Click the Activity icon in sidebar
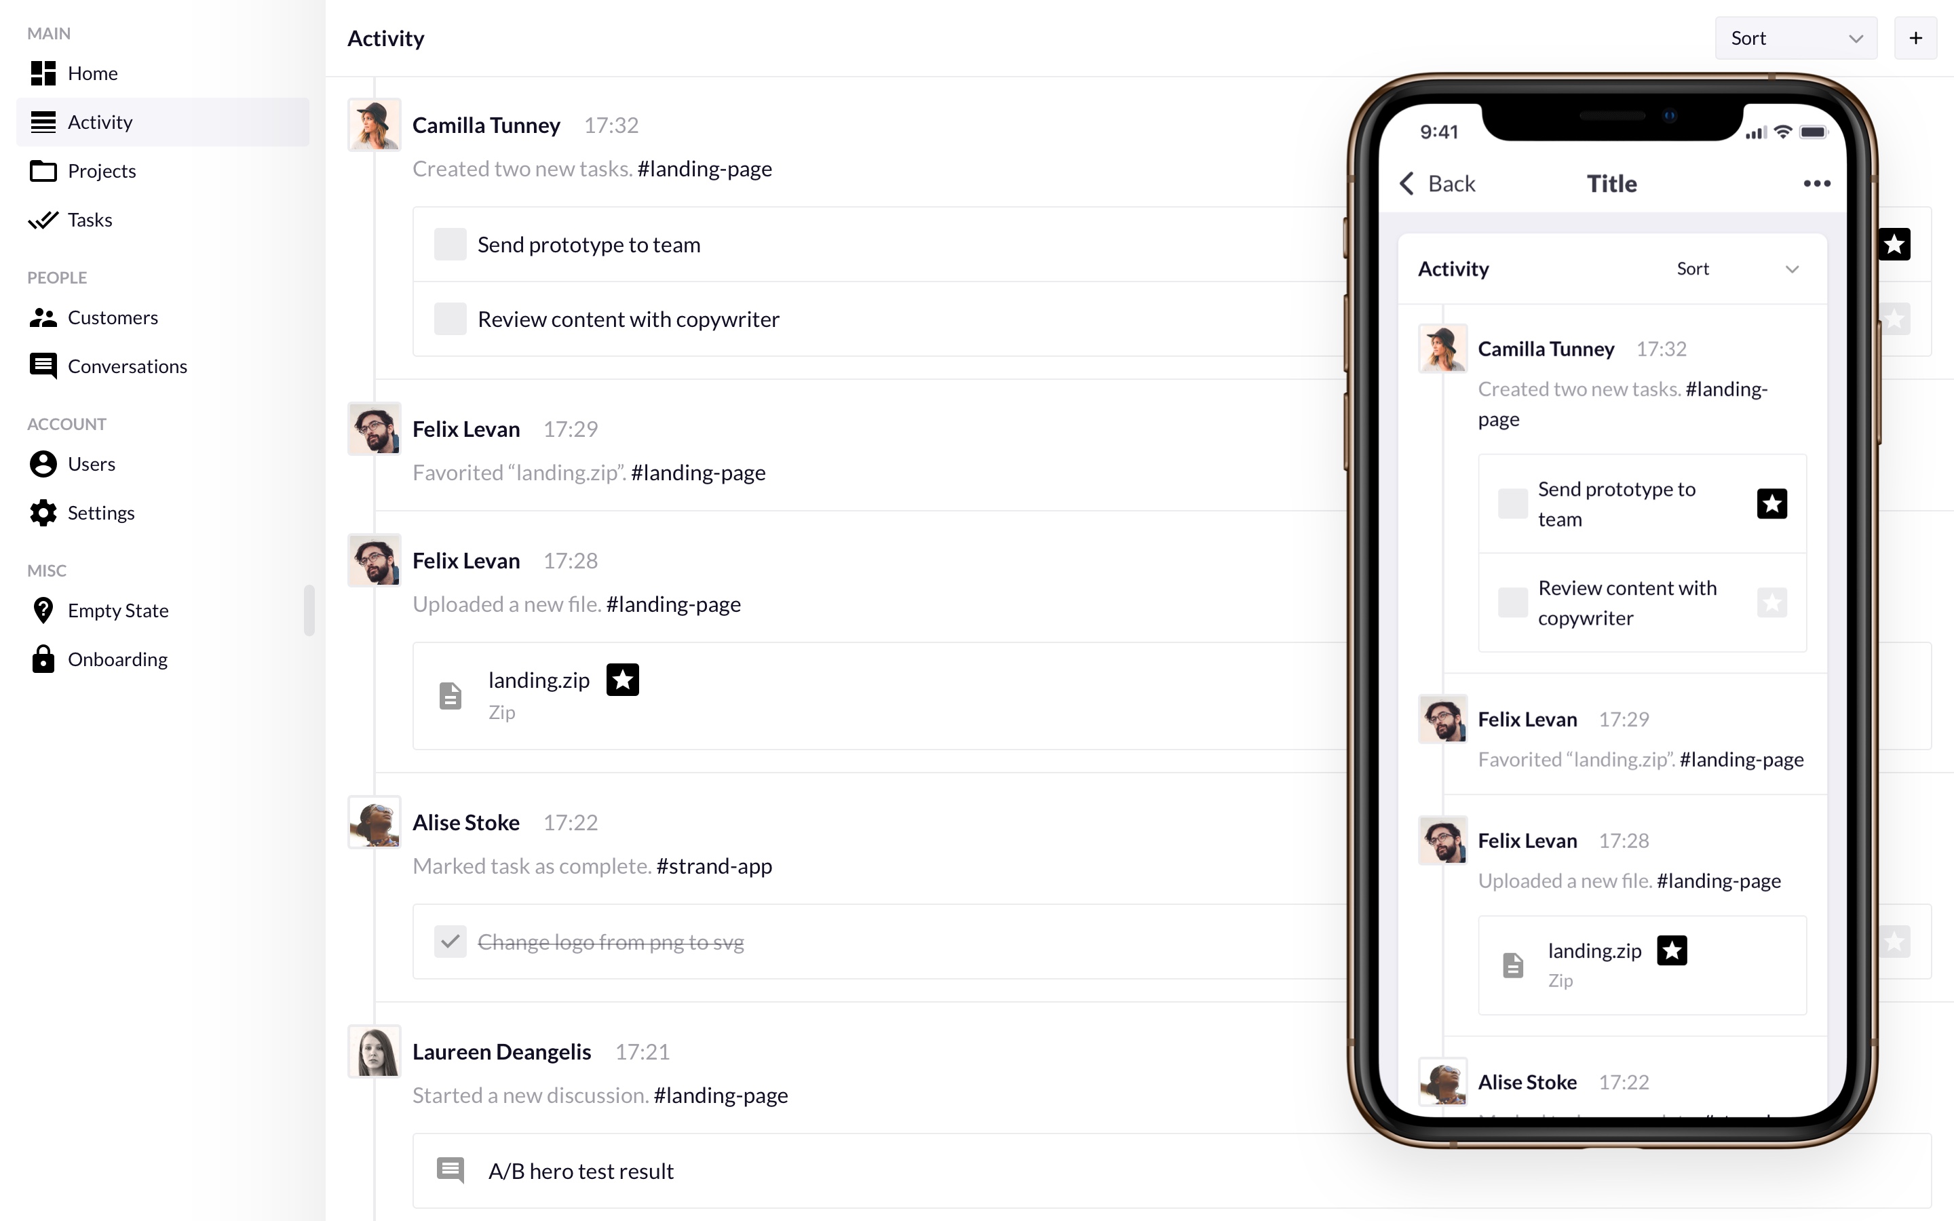 coord(42,122)
